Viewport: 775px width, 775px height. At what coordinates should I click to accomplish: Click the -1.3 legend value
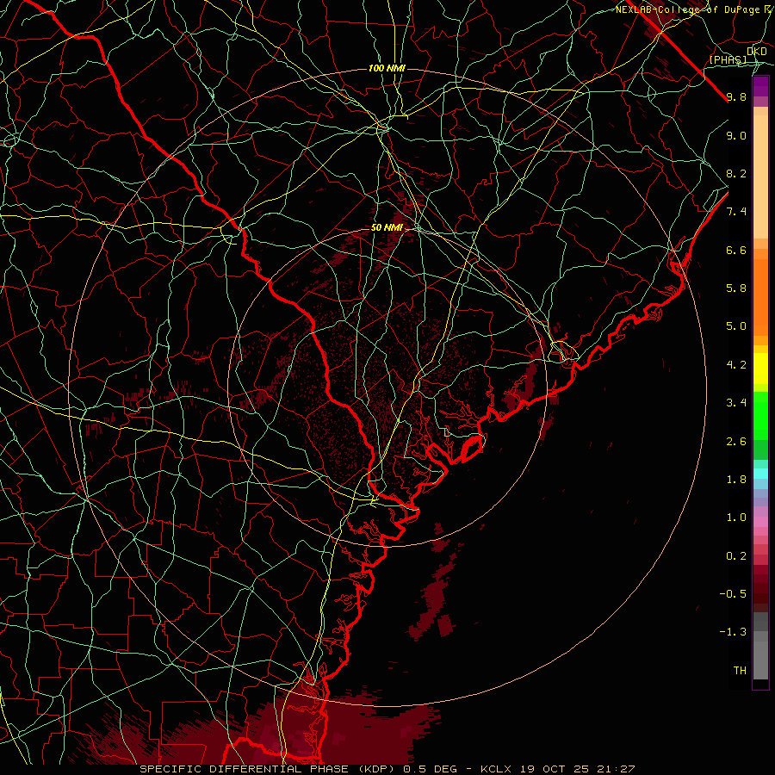(733, 632)
